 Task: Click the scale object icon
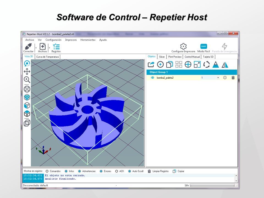tap(197, 64)
